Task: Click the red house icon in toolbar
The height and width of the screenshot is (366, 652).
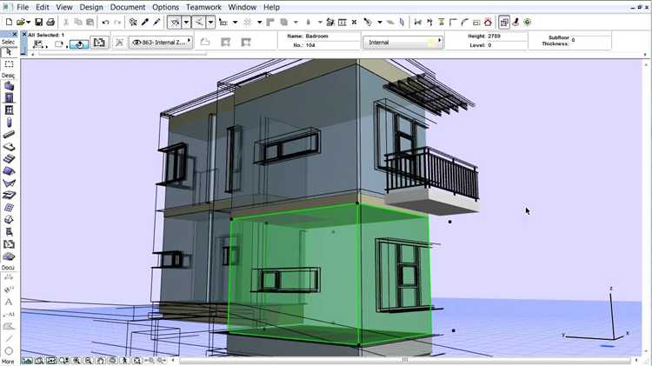Action: coord(488,22)
